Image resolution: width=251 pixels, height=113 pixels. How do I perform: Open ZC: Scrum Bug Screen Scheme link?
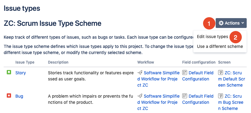231,102
